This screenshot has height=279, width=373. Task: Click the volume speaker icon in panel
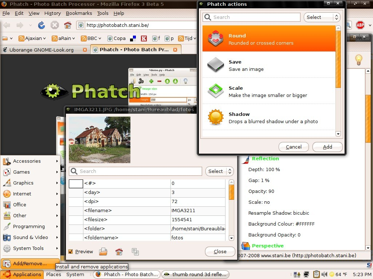(323, 274)
